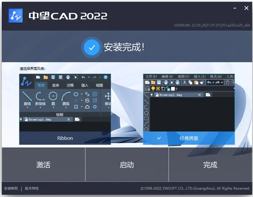This screenshot has width=253, height=197.
Task: Click the 中望CAD 2022 title text
Action: tap(68, 16)
